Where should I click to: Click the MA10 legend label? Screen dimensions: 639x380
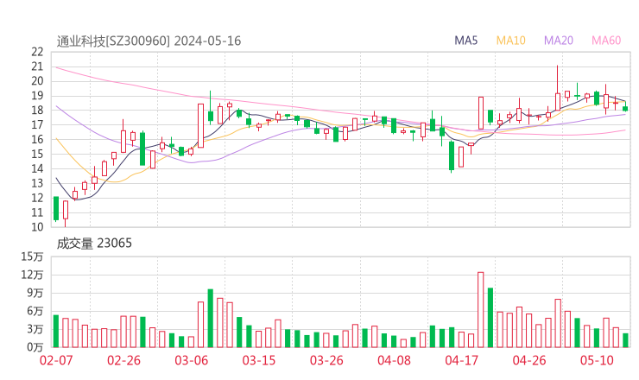(510, 41)
